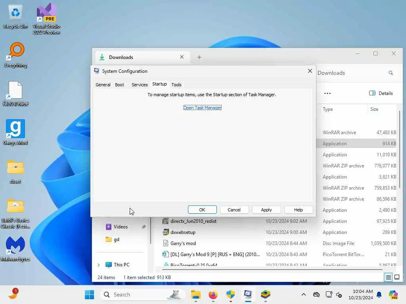The width and height of the screenshot is (406, 304).
Task: Click Cancel in System Configuration
Action: pyautogui.click(x=234, y=210)
